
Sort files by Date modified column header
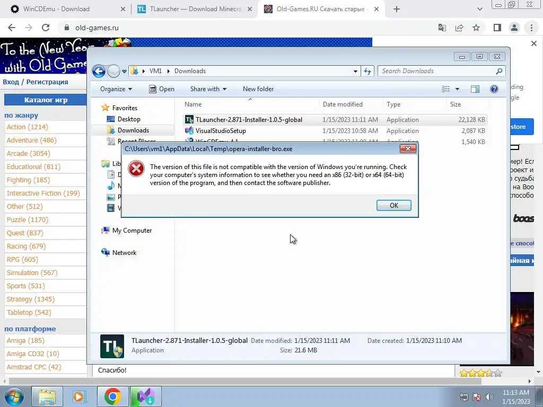point(343,104)
